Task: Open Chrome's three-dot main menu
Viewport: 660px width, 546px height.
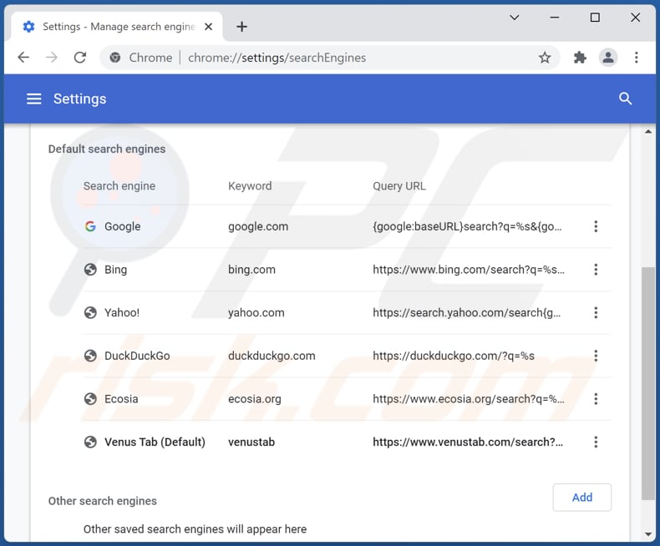Action: click(637, 58)
